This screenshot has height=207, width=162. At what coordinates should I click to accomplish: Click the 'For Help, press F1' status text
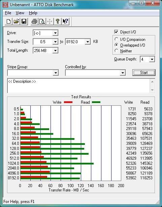tap(19, 202)
